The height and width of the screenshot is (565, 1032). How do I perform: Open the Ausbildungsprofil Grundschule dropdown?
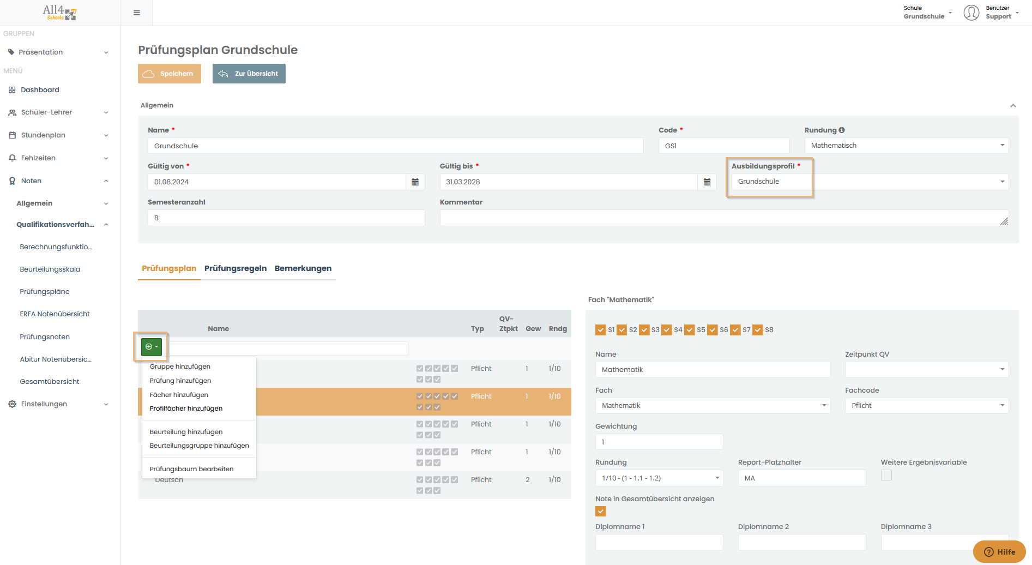click(870, 182)
